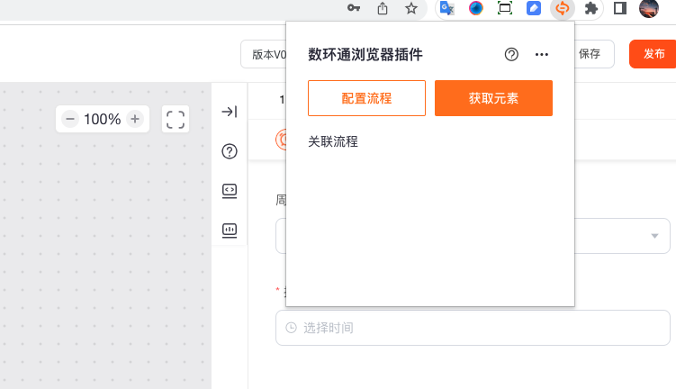Screen dimensions: 676x389
Task: Open the blue-orange circular extension icon
Action: [476, 8]
